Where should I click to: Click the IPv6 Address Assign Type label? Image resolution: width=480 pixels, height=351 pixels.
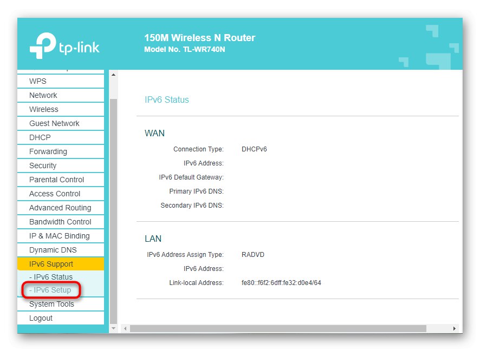click(x=185, y=255)
